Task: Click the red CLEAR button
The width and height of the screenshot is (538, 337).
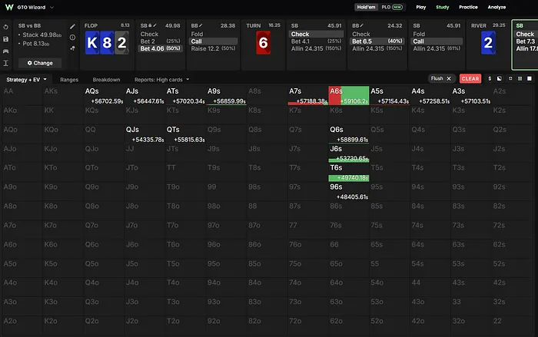Action: [470, 78]
